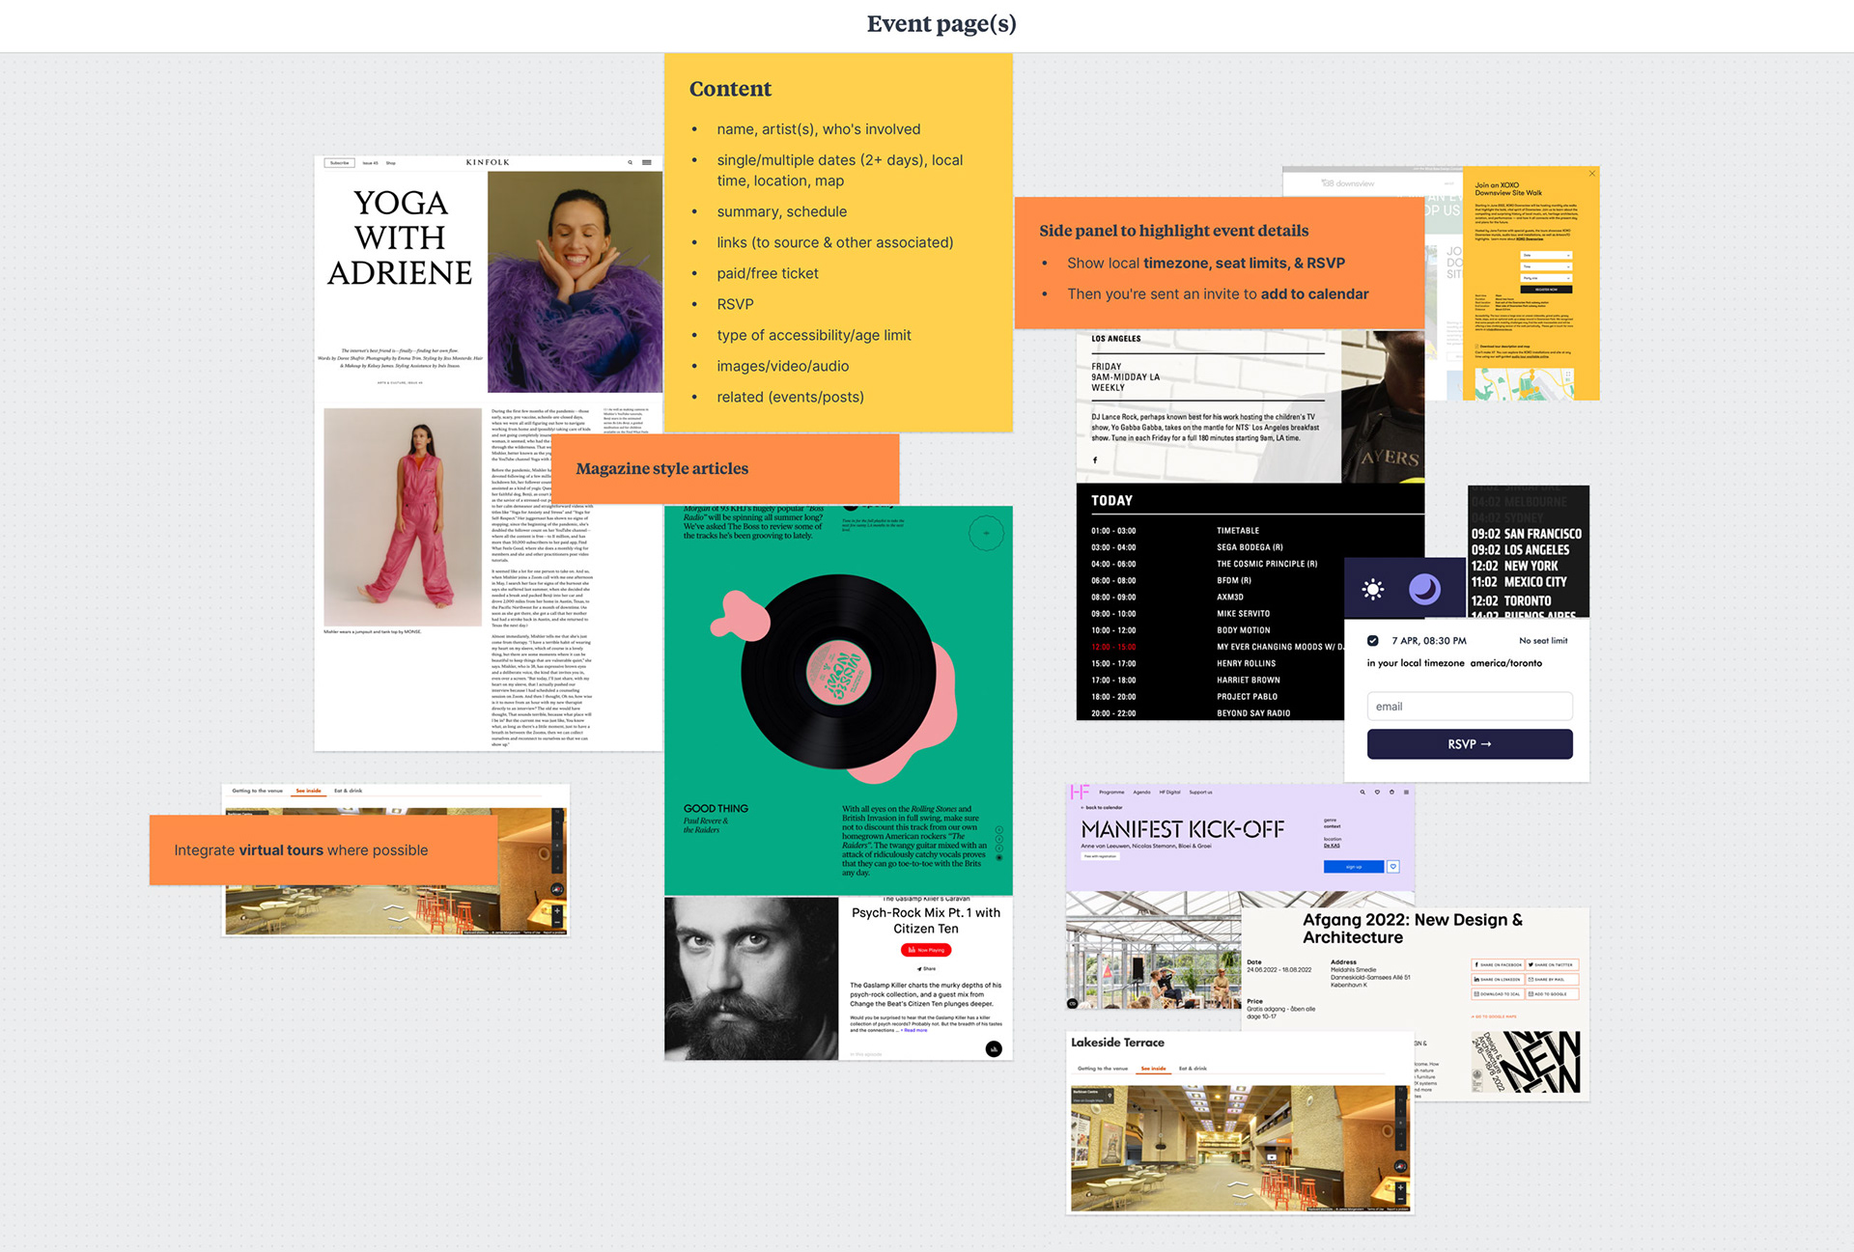The width and height of the screenshot is (1854, 1252).
Task: Select the filled pagination dot on green page
Action: pos(999,857)
